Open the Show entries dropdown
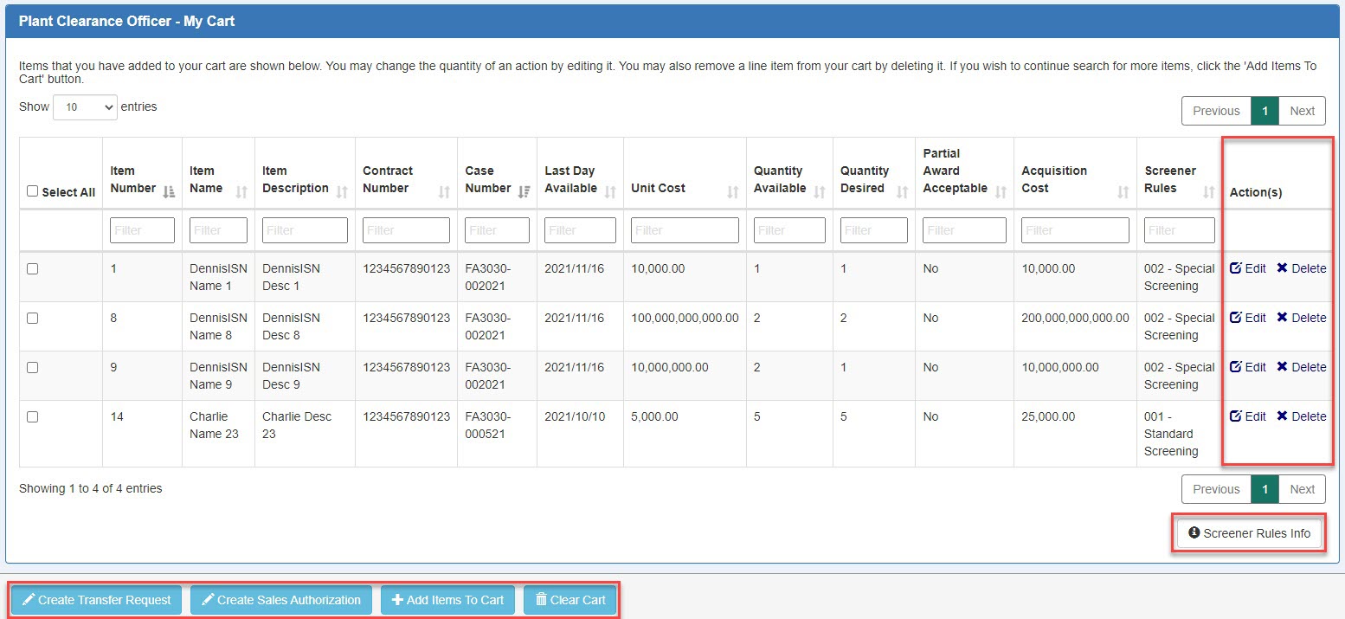 85,107
